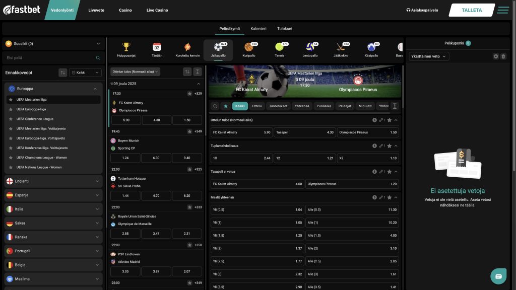Favorite the Tottenham Hotspur match
The image size is (516, 290).
pyautogui.click(x=189, y=169)
